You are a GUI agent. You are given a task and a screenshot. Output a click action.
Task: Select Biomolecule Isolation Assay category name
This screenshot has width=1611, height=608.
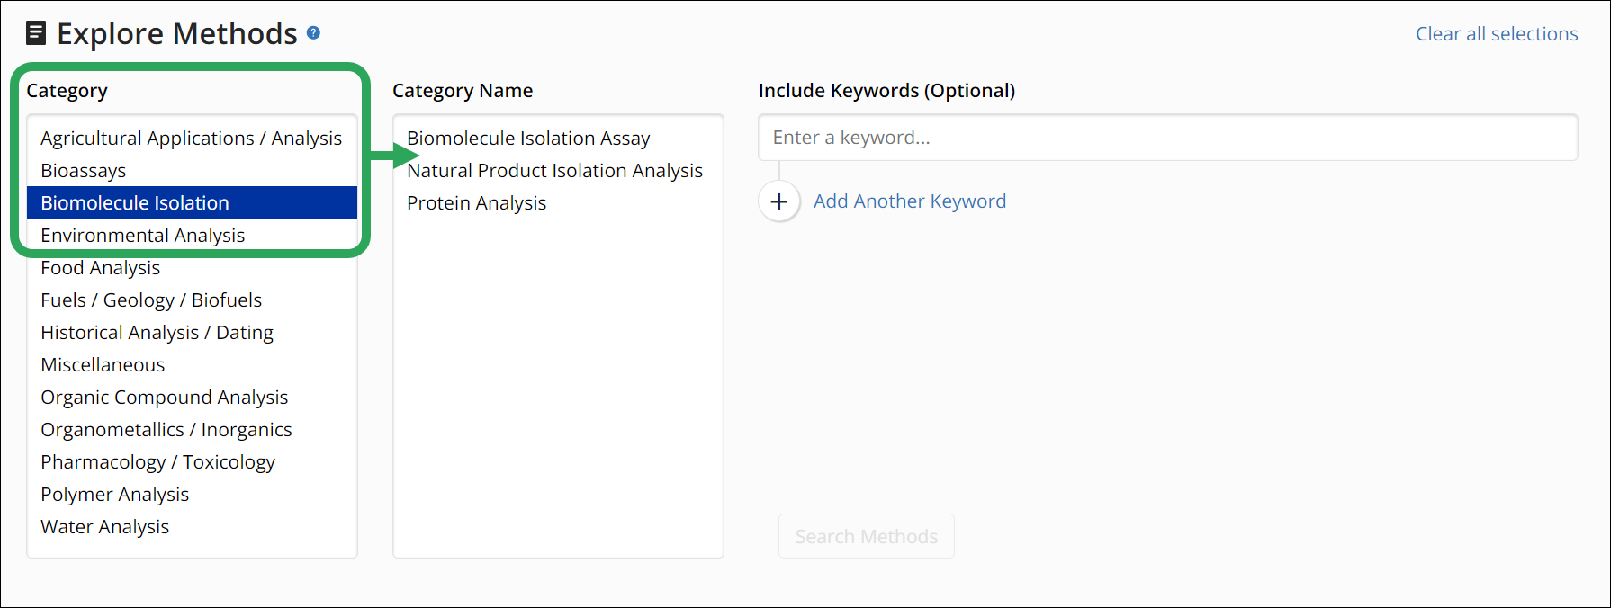[x=528, y=139]
